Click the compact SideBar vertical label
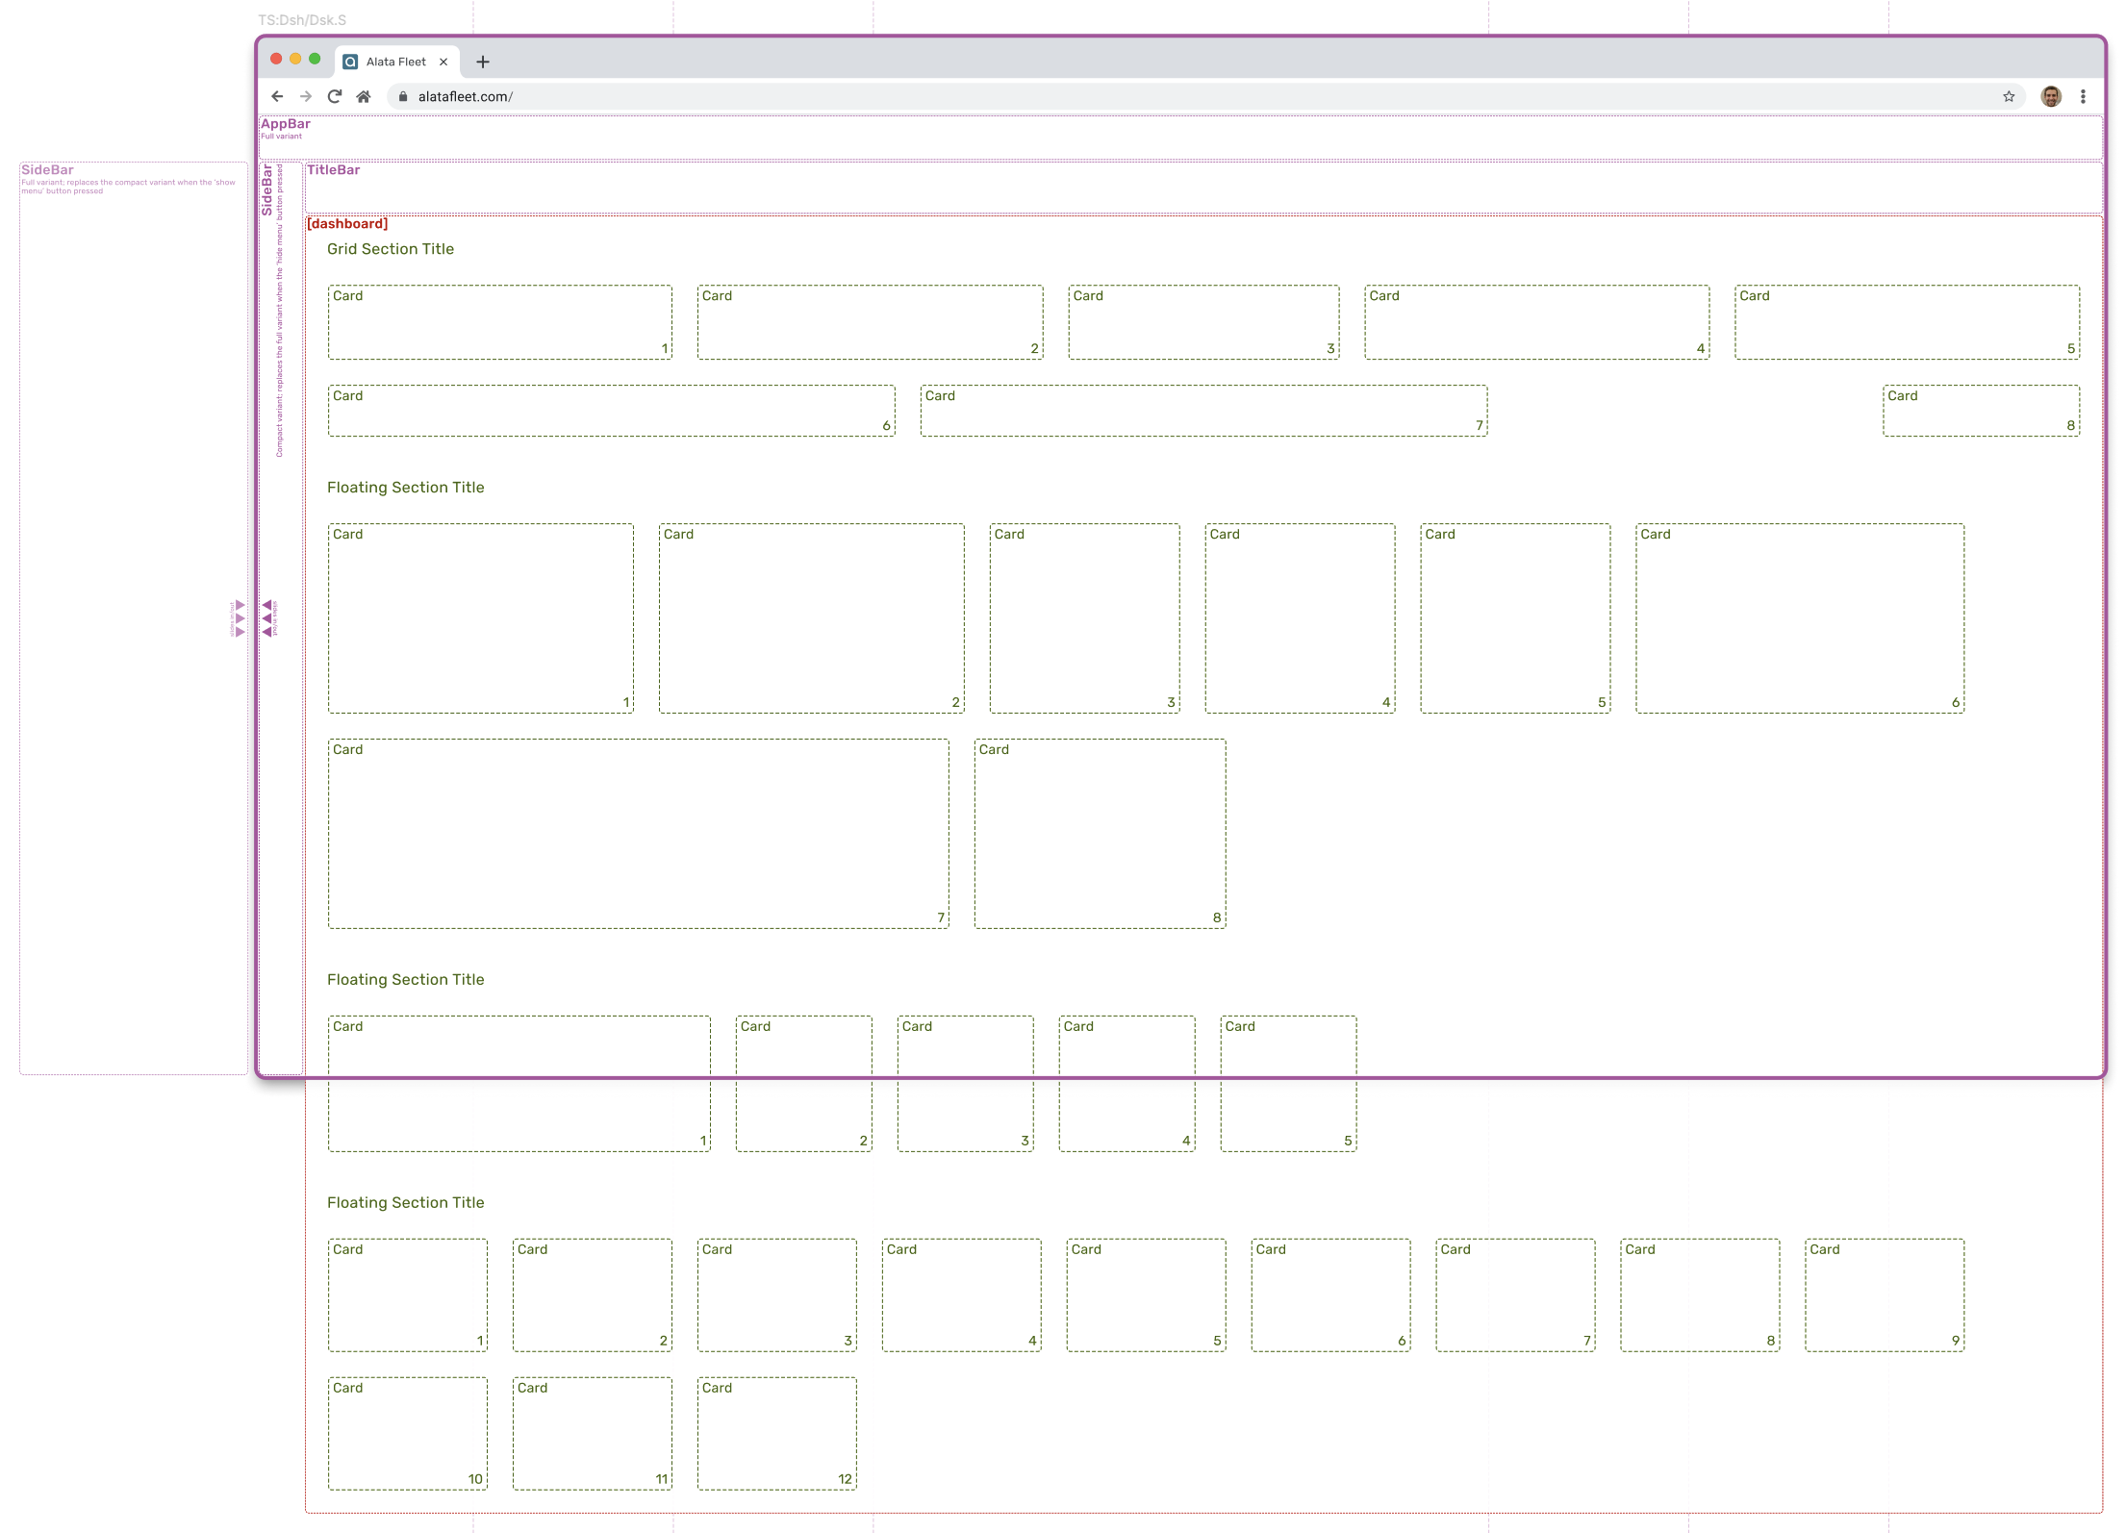Image resolution: width=2126 pixels, height=1533 pixels. coord(267,189)
